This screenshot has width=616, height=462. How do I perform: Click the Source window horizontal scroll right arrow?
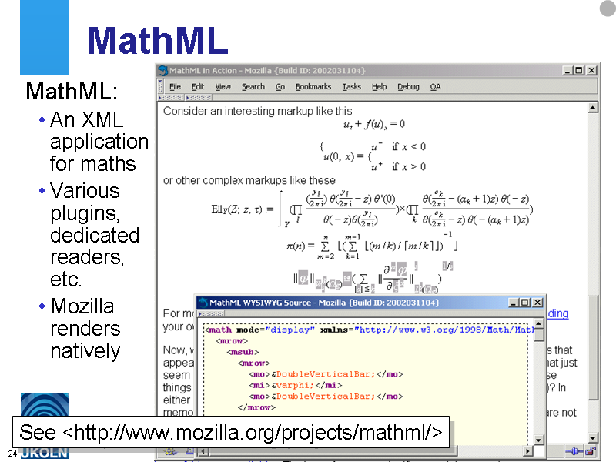[528, 451]
